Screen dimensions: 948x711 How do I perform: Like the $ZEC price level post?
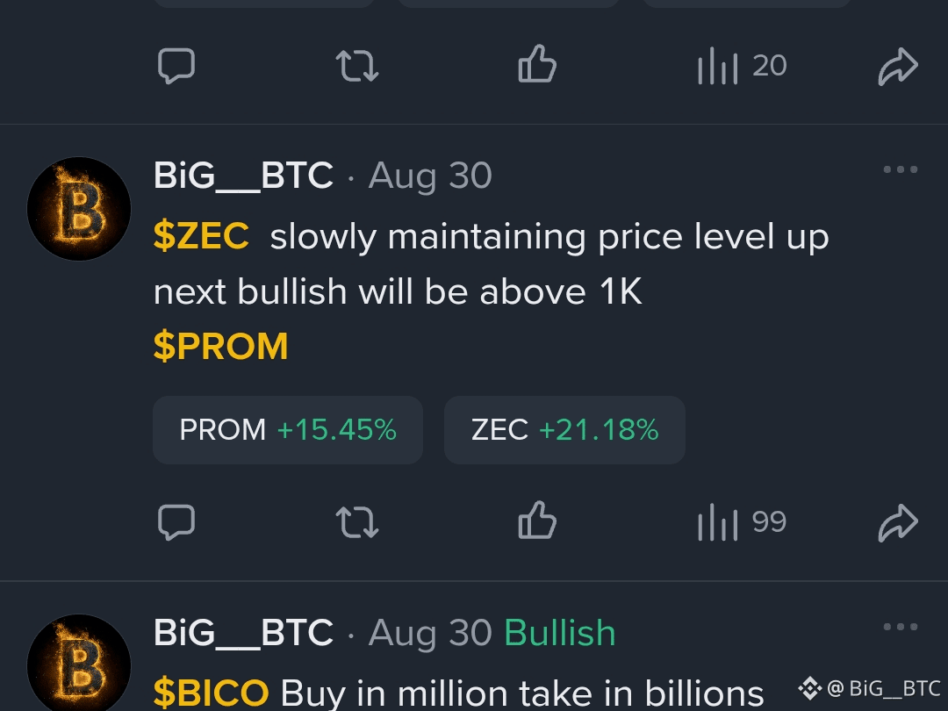(x=537, y=520)
